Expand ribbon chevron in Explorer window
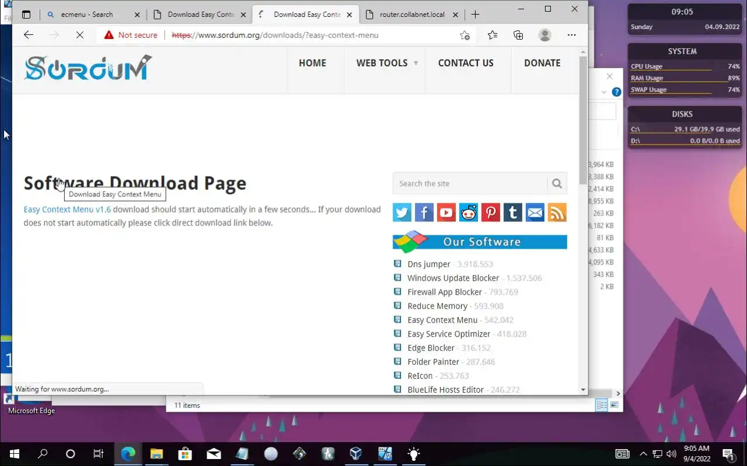Screen dimensions: 747x466 pyautogui.click(x=604, y=92)
